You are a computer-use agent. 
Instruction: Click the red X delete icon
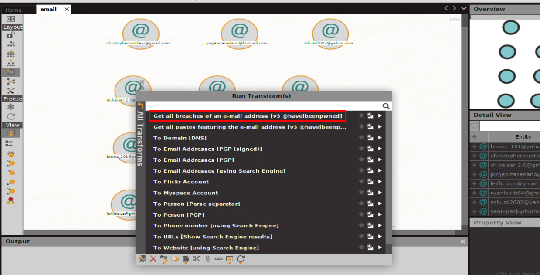tap(153, 259)
